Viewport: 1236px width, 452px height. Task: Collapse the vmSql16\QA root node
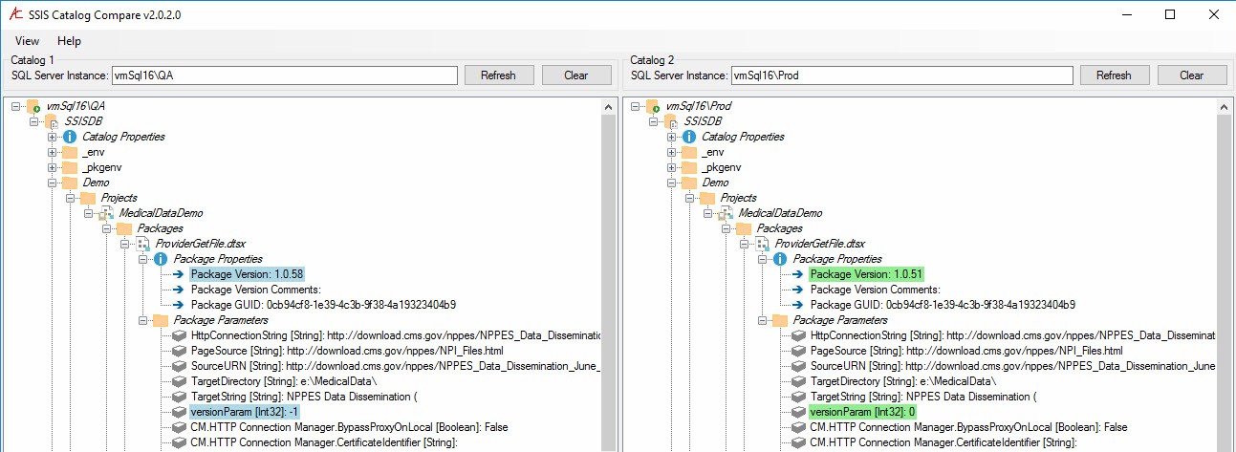tap(15, 106)
